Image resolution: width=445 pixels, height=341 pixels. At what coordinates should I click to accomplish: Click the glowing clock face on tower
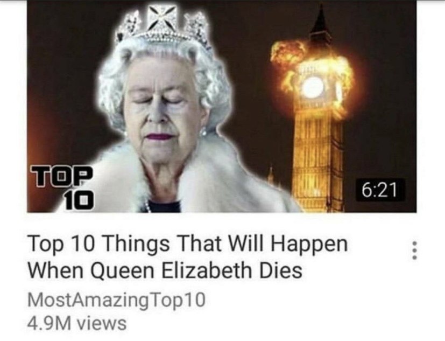point(313,87)
